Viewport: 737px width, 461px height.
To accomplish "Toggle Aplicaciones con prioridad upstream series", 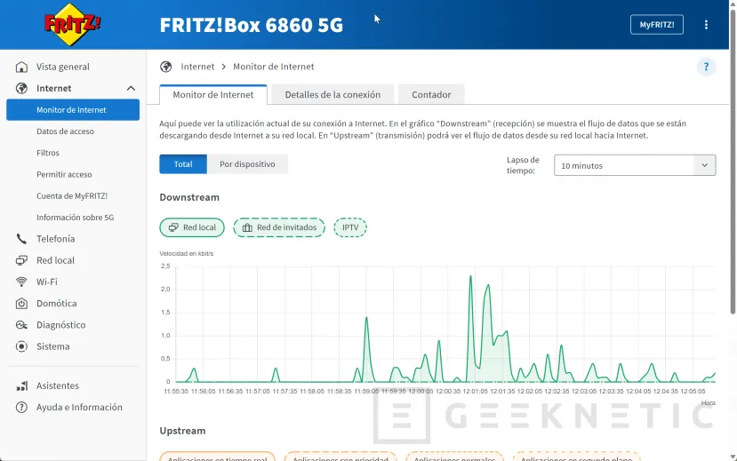I will point(340,457).
